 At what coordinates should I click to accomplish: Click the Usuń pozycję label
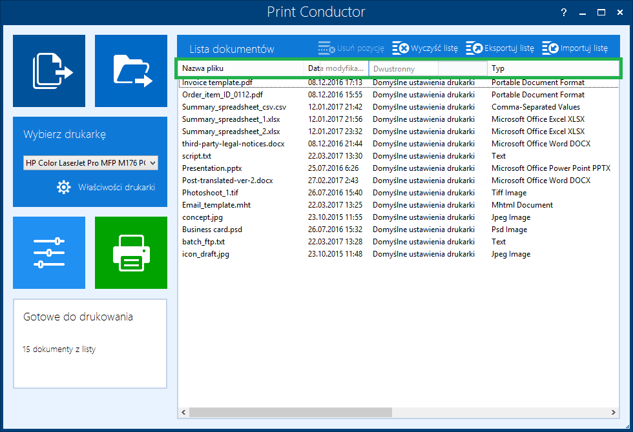pyautogui.click(x=360, y=48)
